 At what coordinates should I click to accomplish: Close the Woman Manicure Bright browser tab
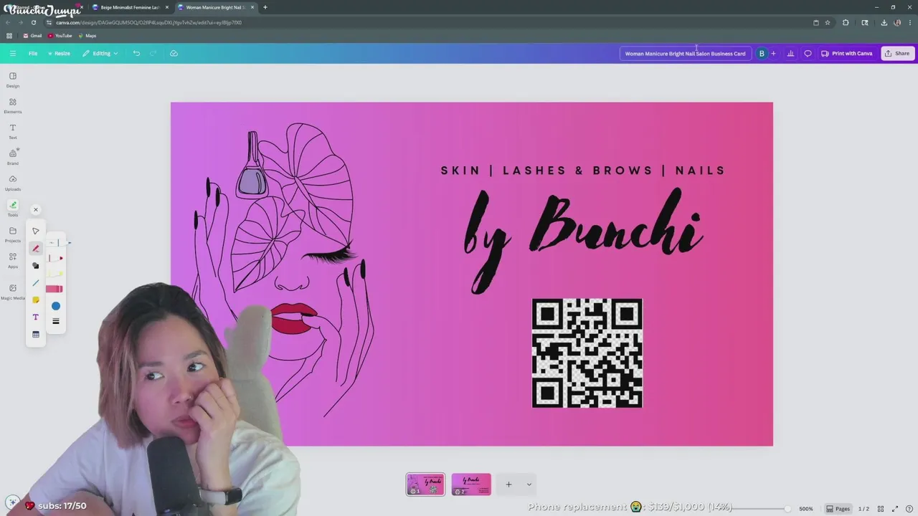(x=252, y=7)
